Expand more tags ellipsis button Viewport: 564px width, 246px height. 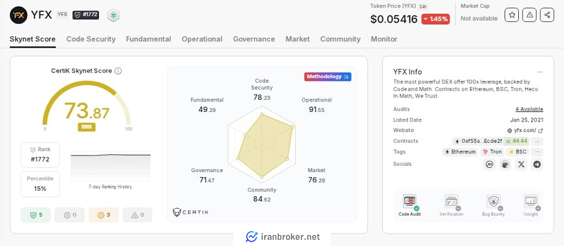(x=536, y=152)
